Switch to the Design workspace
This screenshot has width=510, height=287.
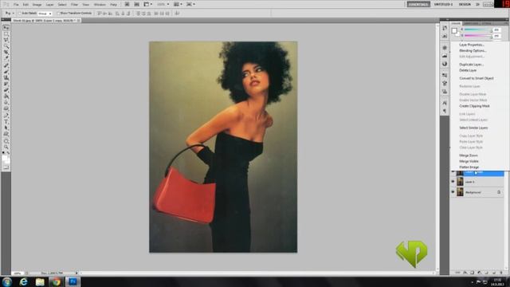[x=465, y=4]
